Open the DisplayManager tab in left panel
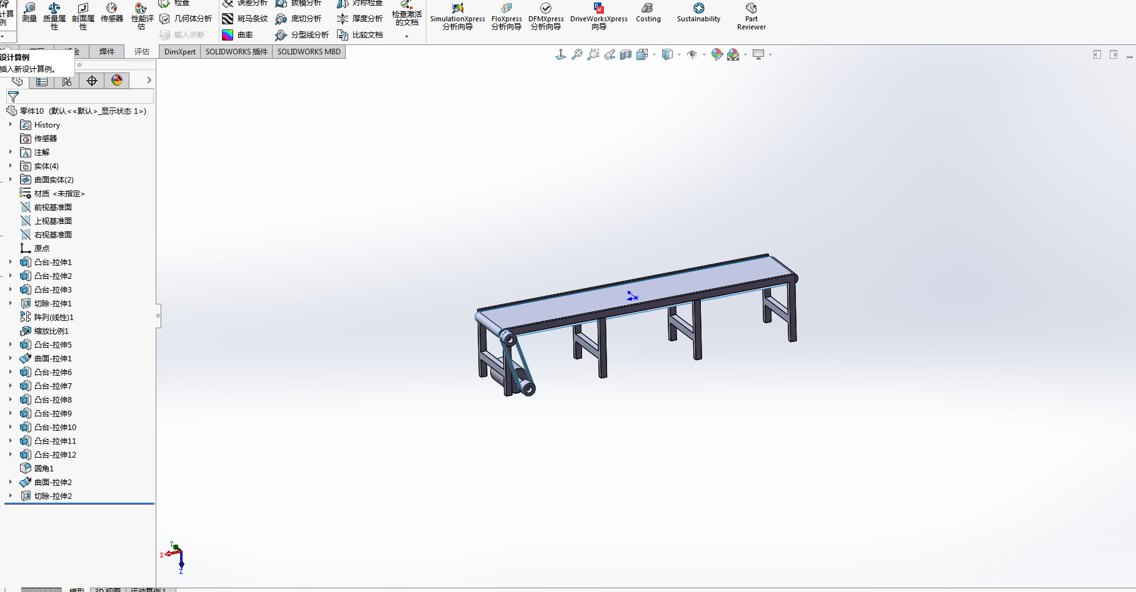The height and width of the screenshot is (592, 1136). tap(117, 81)
